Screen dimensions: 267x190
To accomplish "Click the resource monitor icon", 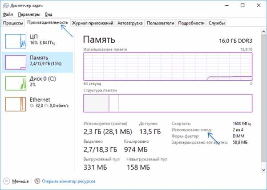I will (37, 181).
